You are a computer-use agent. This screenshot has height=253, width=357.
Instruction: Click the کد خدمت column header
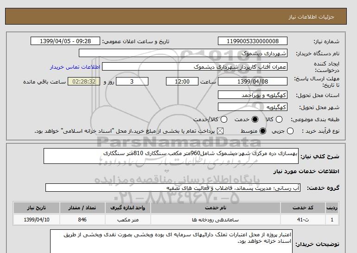(303, 208)
